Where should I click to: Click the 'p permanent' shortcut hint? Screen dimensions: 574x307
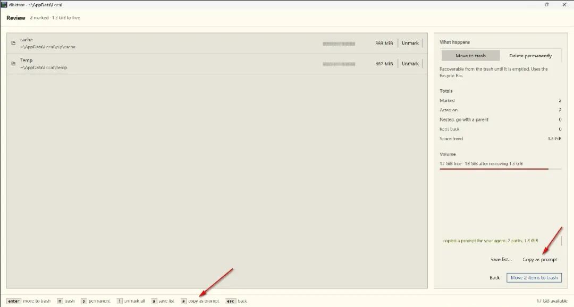coord(96,301)
